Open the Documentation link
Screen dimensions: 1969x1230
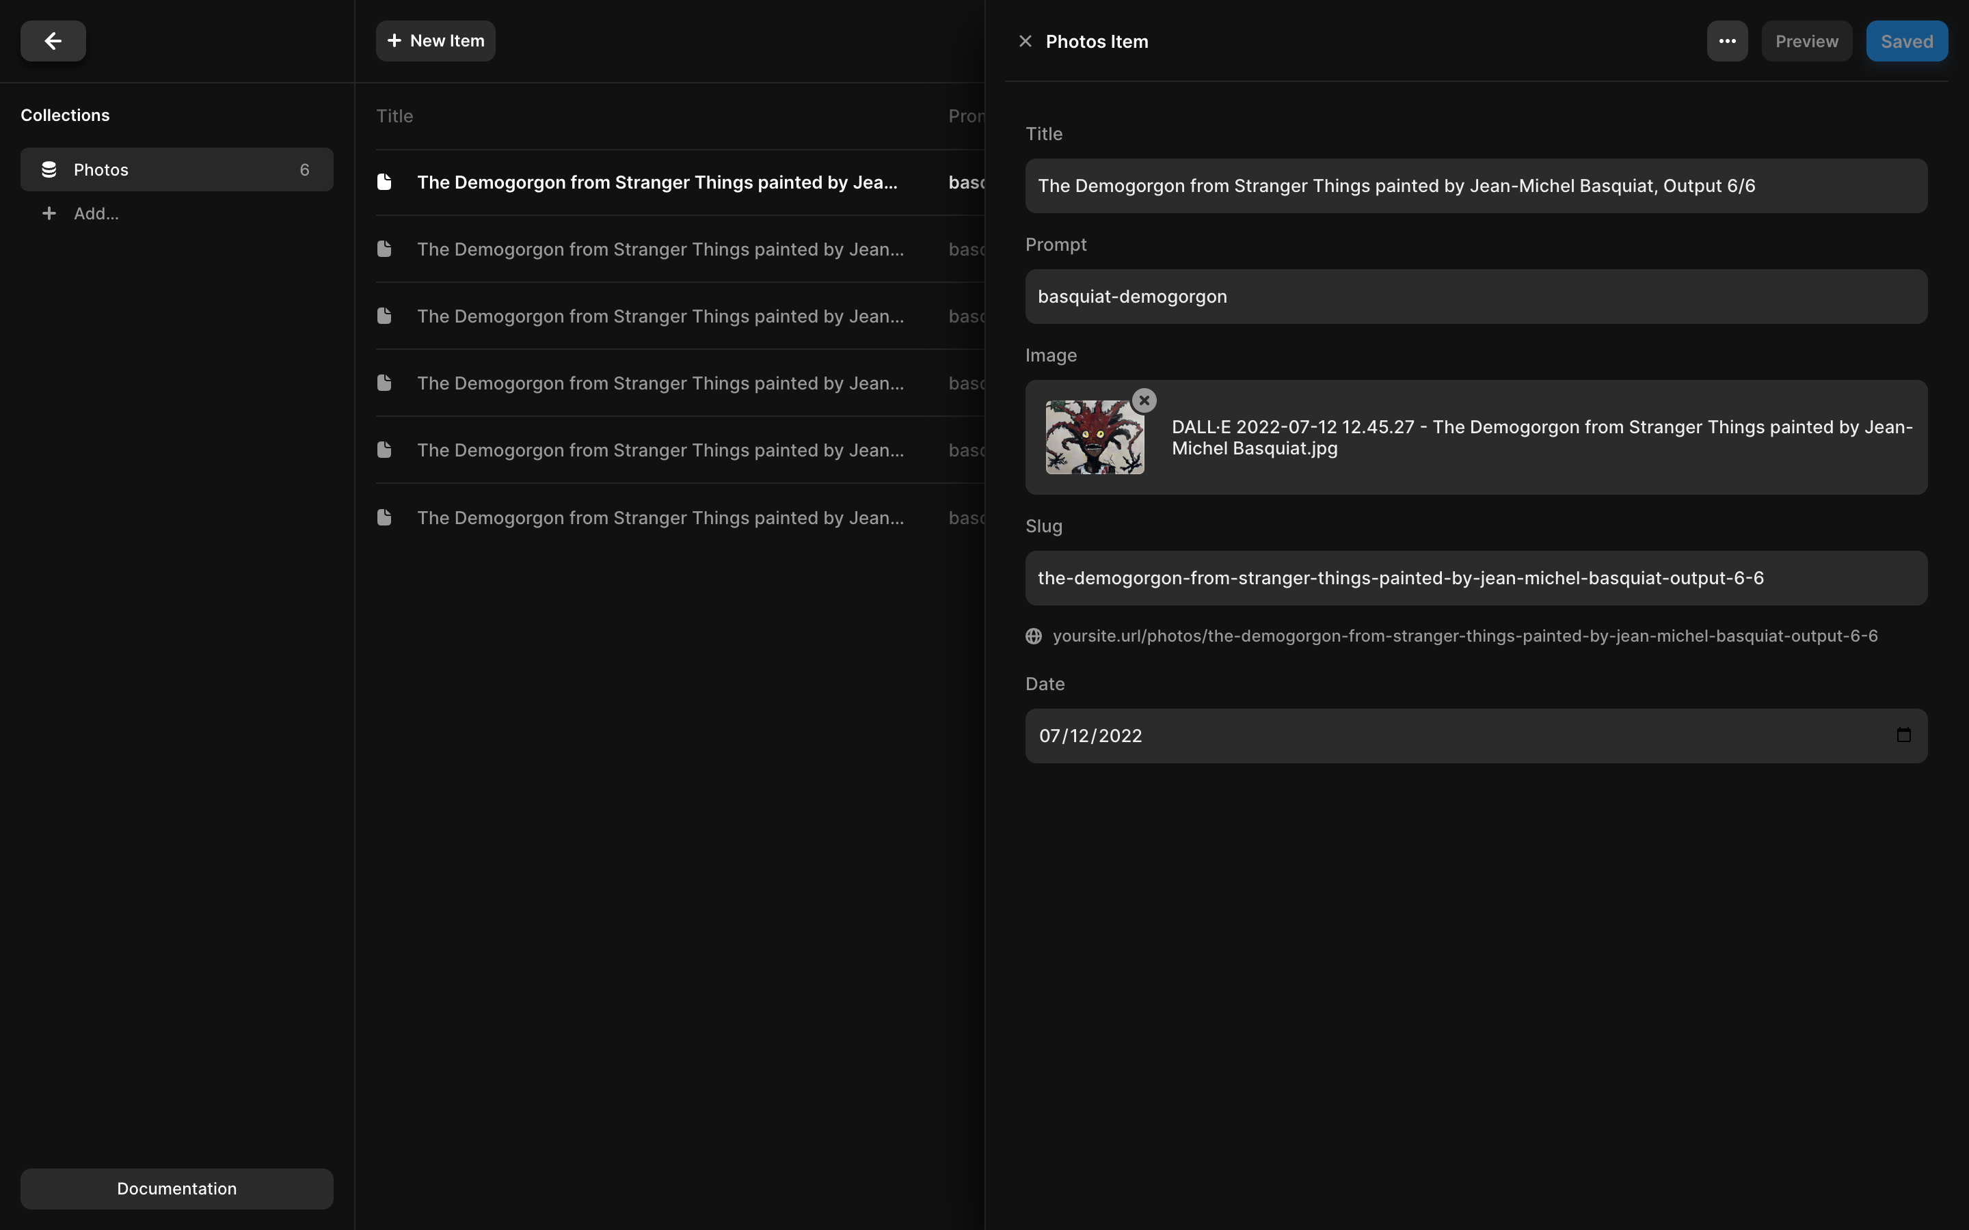176,1188
